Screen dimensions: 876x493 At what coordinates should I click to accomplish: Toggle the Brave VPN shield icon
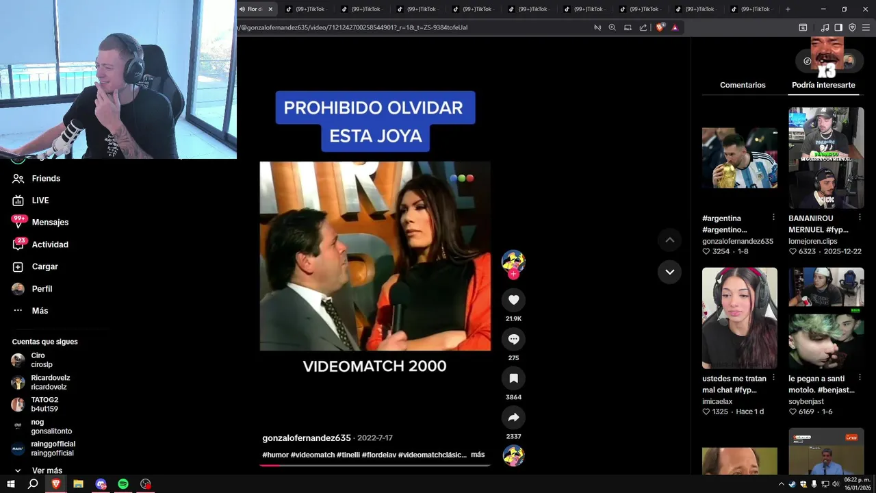[x=852, y=27]
